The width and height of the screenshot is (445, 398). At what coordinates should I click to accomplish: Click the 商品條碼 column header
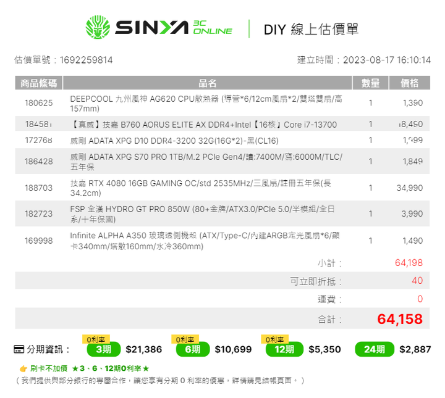pos(38,83)
